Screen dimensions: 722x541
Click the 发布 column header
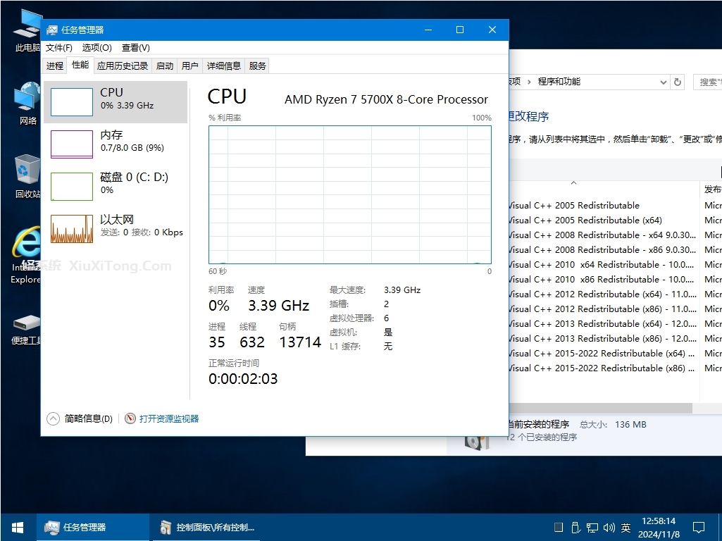712,189
